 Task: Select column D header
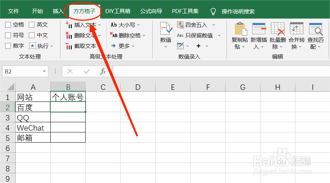click(x=138, y=87)
